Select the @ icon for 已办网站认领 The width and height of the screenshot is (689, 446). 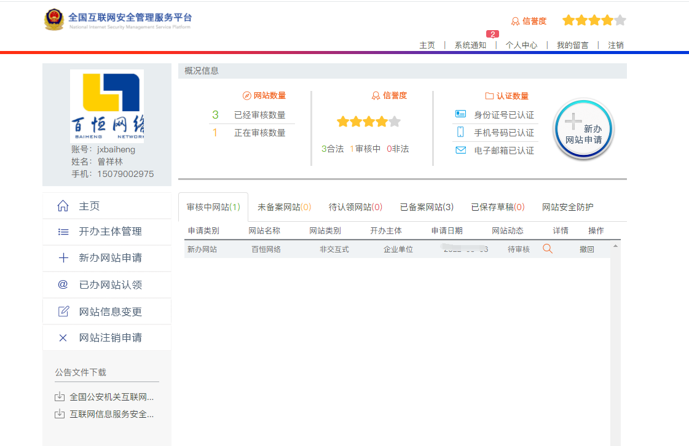(x=62, y=284)
